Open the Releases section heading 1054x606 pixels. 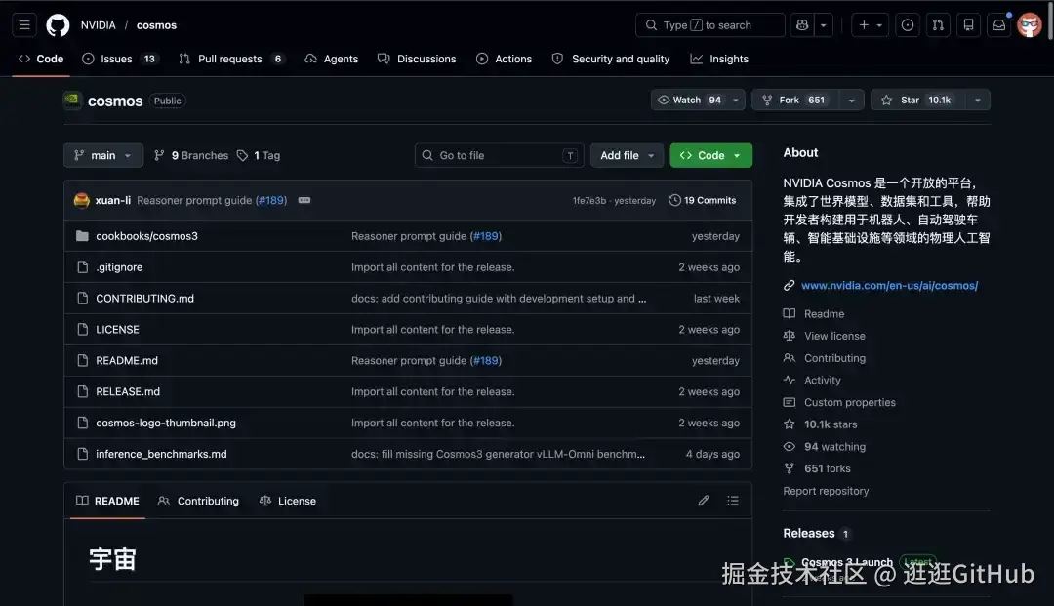click(809, 534)
